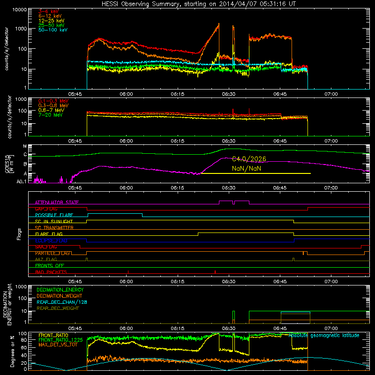
Task: Select the yellow FRONT_RATIO legend label
Action: point(53,336)
